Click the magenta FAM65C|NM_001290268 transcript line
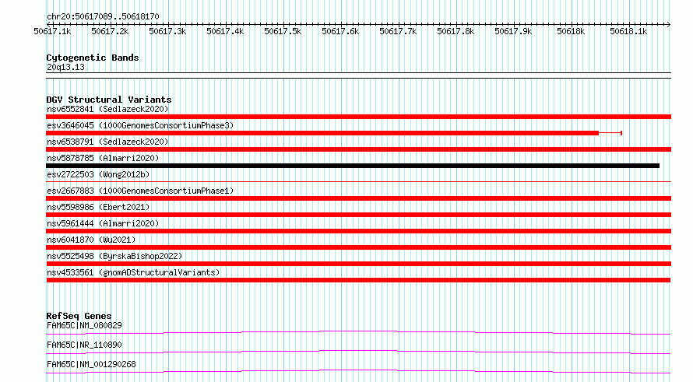693x382 pixels. pos(358,371)
